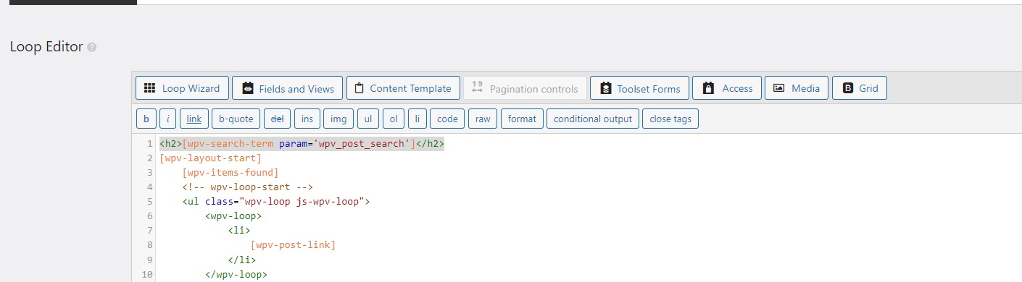Open the Access button
1022x282 pixels.
[727, 88]
